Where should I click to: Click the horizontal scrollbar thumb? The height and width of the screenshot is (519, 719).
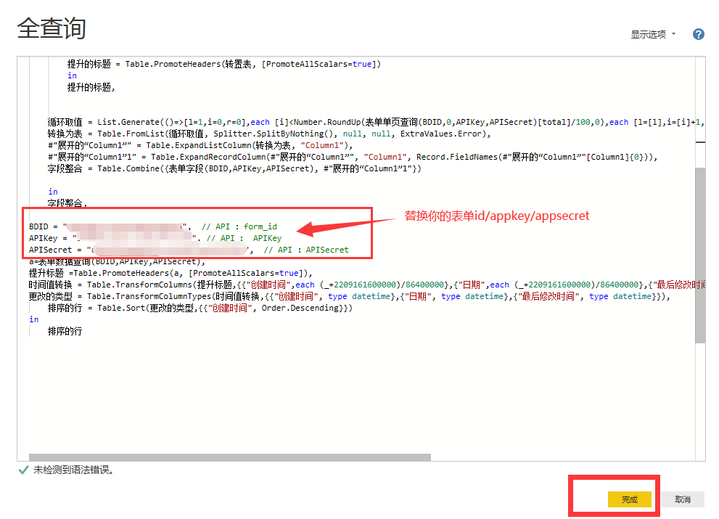coord(225,457)
